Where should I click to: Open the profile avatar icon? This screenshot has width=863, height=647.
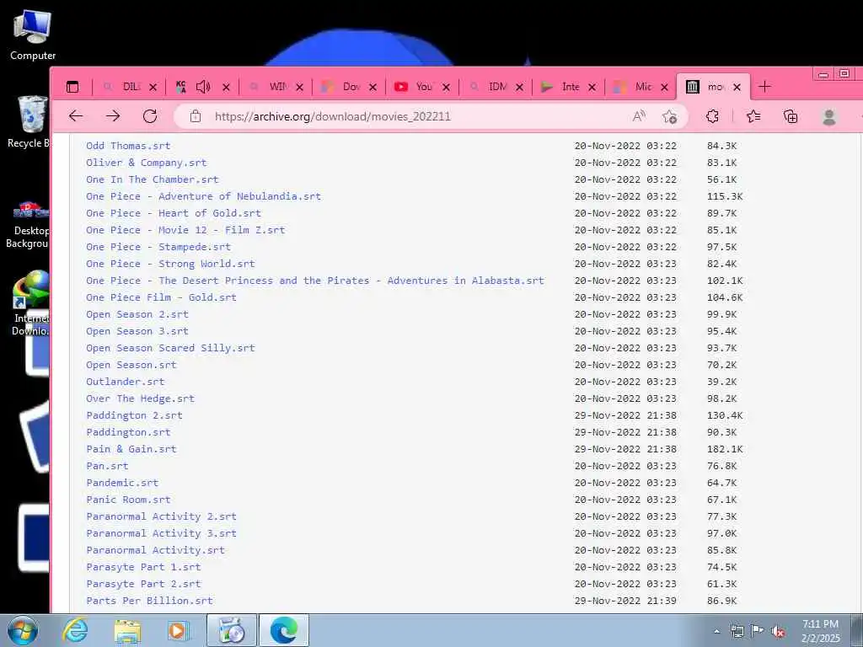coord(829,116)
